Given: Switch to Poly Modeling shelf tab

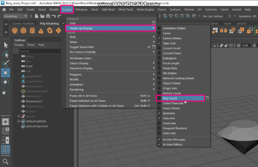Looking at the screenshot, I should click(49, 23).
